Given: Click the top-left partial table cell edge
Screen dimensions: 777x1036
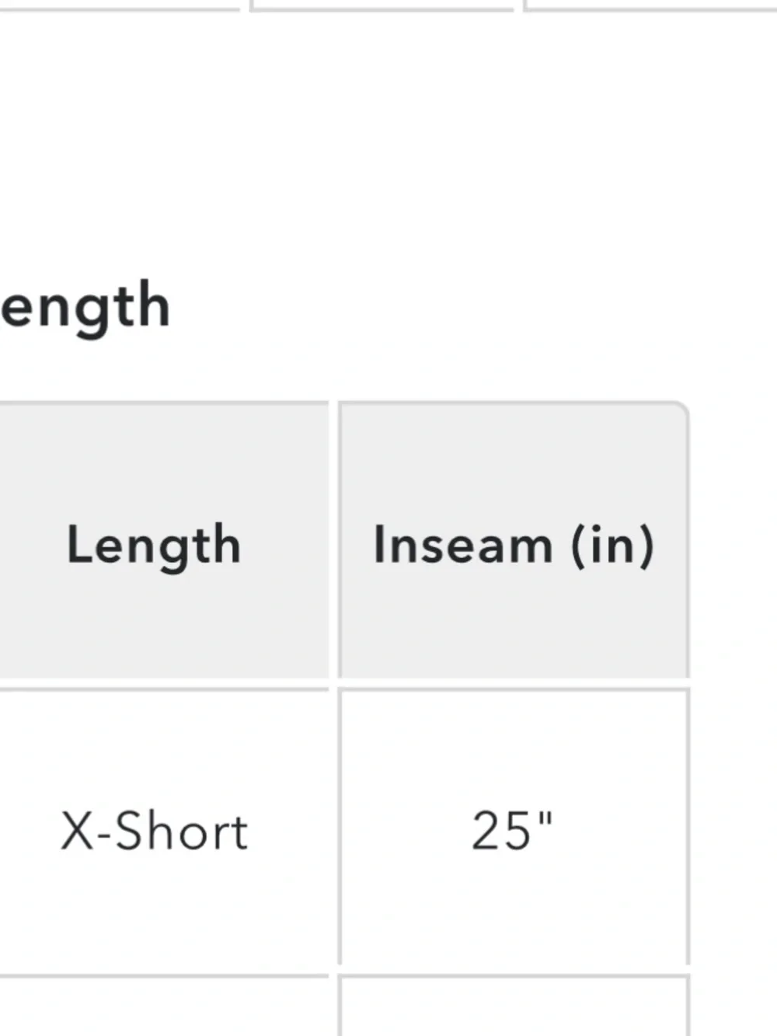Looking at the screenshot, I should [120, 6].
